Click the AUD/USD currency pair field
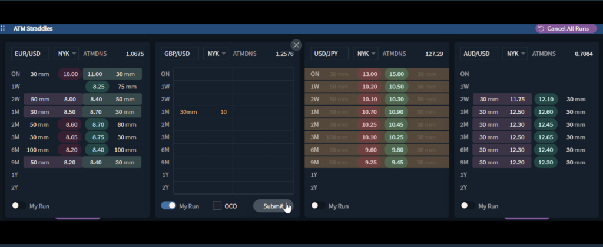The width and height of the screenshot is (603, 247). point(479,54)
